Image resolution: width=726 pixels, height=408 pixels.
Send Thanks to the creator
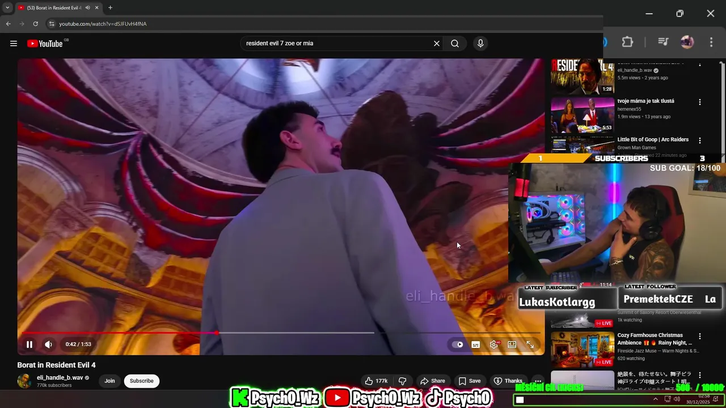pos(508,381)
